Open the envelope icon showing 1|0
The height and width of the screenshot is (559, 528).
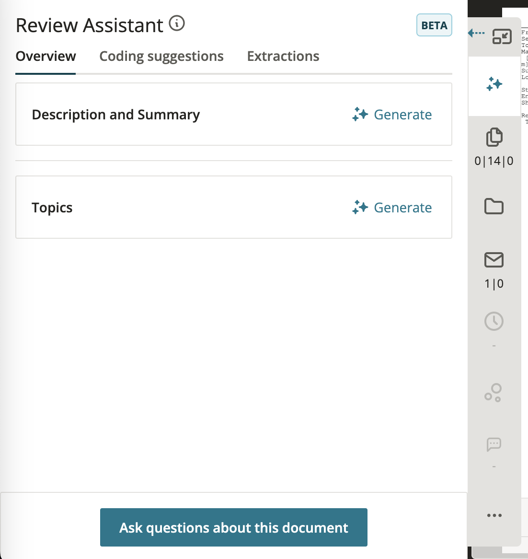pyautogui.click(x=494, y=260)
